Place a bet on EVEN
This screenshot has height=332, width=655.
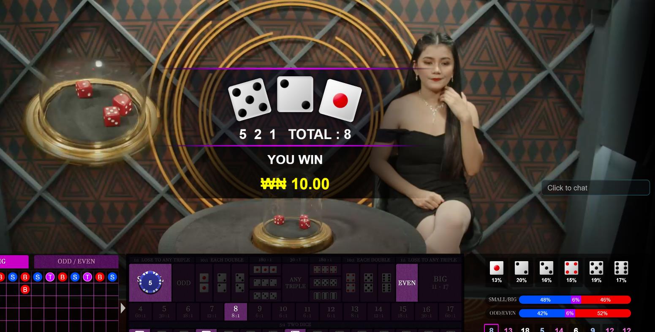(x=407, y=283)
